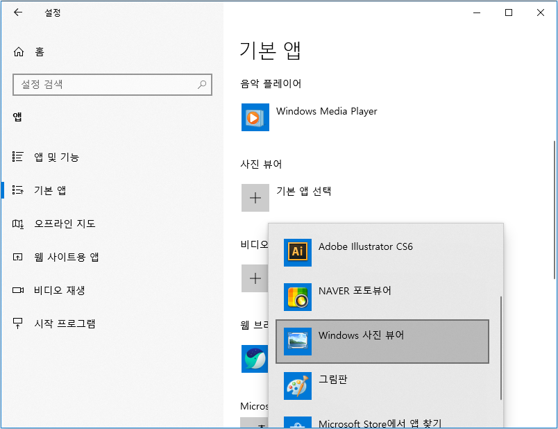The image size is (558, 429).
Task: Minimize the settings window
Action: pyautogui.click(x=477, y=12)
